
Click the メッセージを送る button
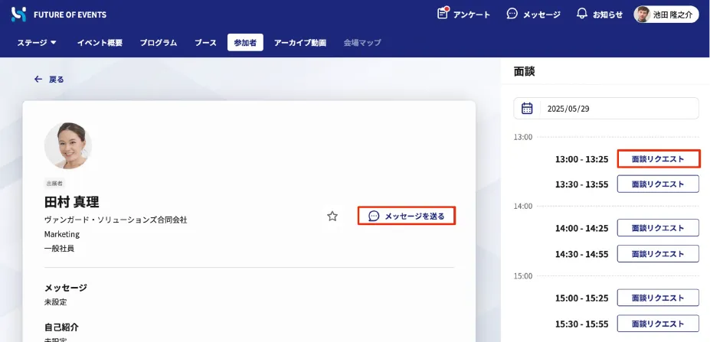[x=407, y=217]
